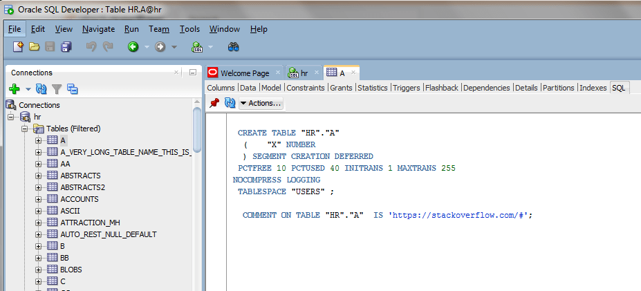Open the View menu

[x=64, y=29]
